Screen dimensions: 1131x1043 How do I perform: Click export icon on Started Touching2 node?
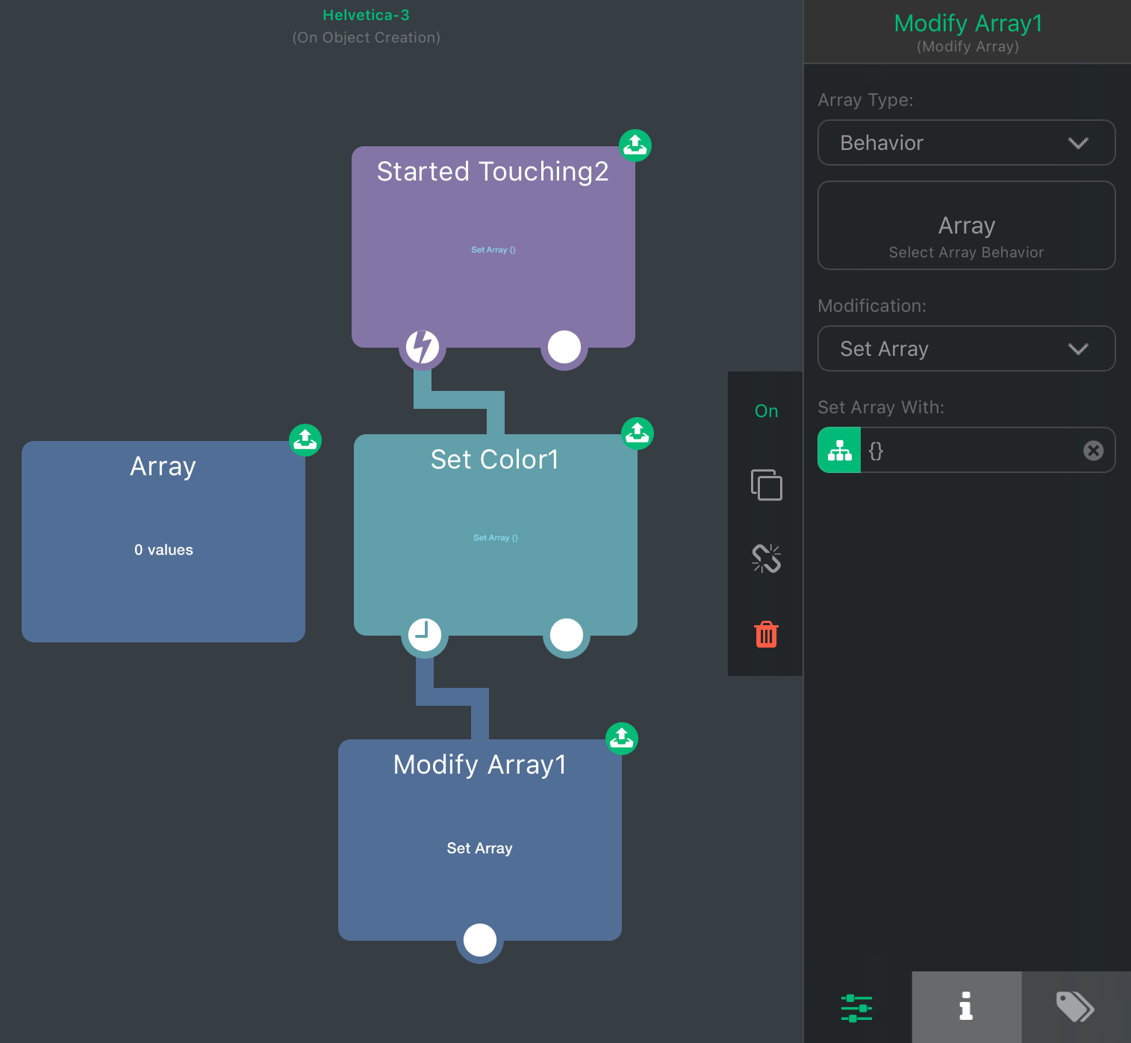[635, 145]
